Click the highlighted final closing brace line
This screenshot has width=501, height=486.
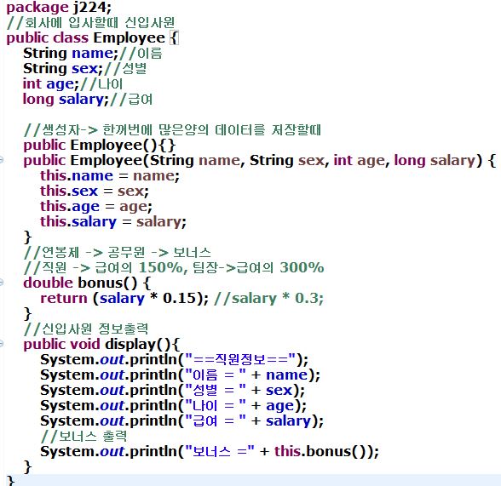click(250, 480)
